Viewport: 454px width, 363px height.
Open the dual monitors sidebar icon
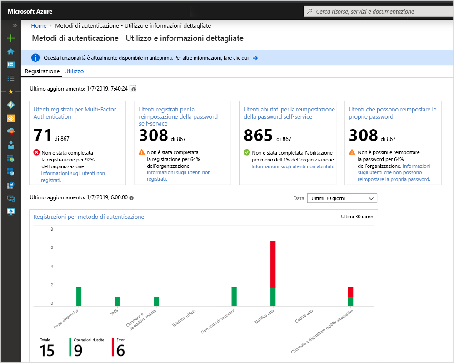tap(11, 198)
